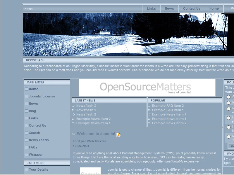Image resolution: width=234 pixels, height=175 pixels.
Task: Open Example News Item 1 under Popular
Action: coord(169,119)
